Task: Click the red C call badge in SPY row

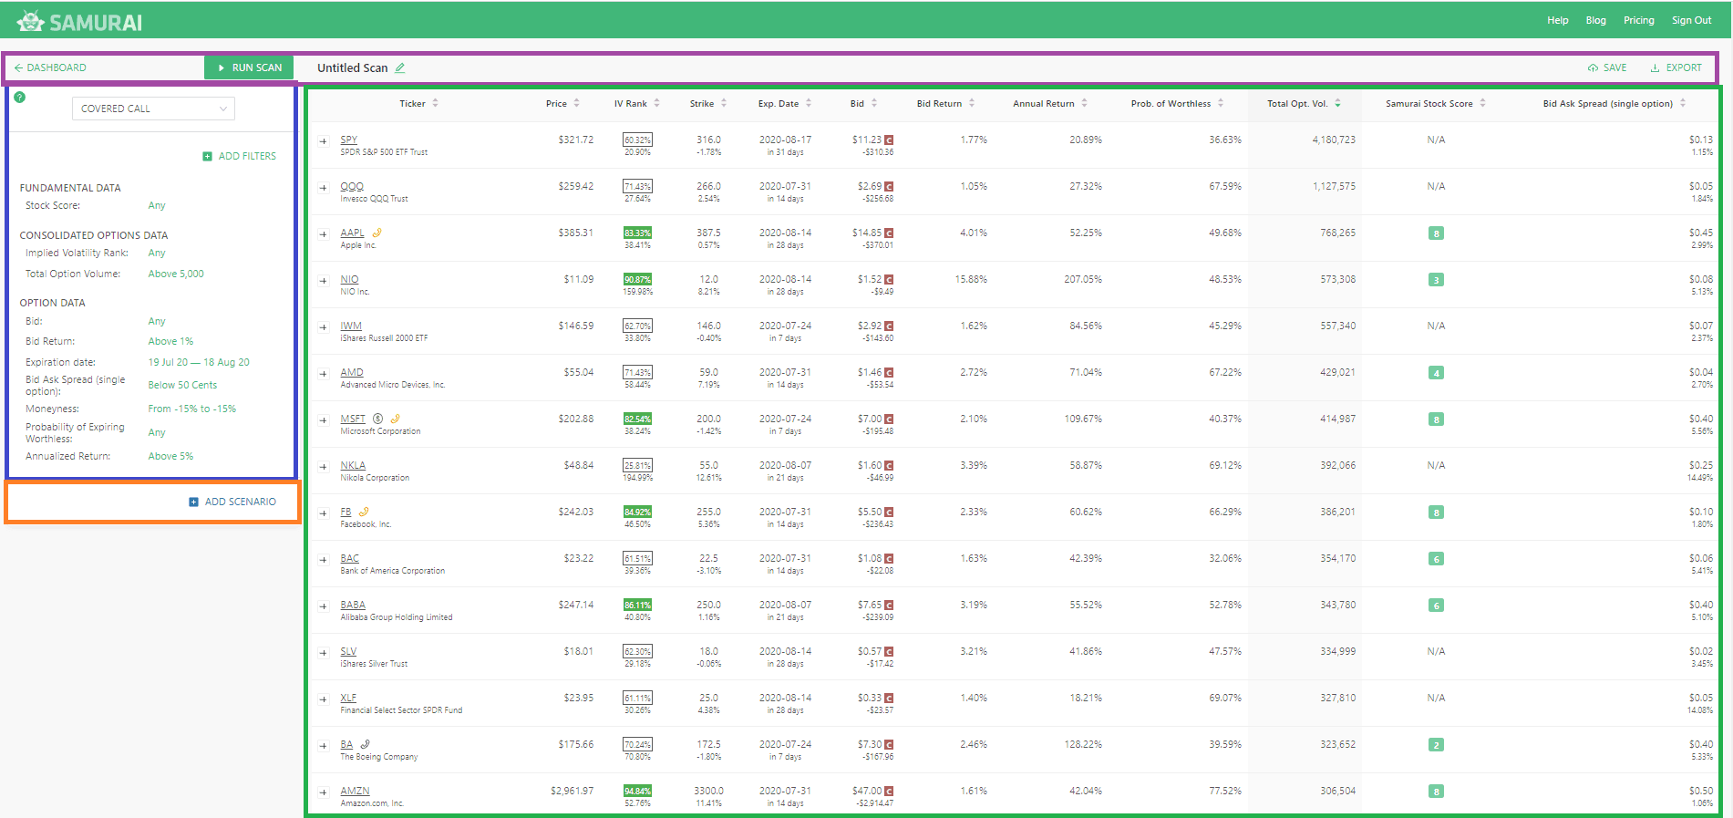Action: tap(889, 140)
